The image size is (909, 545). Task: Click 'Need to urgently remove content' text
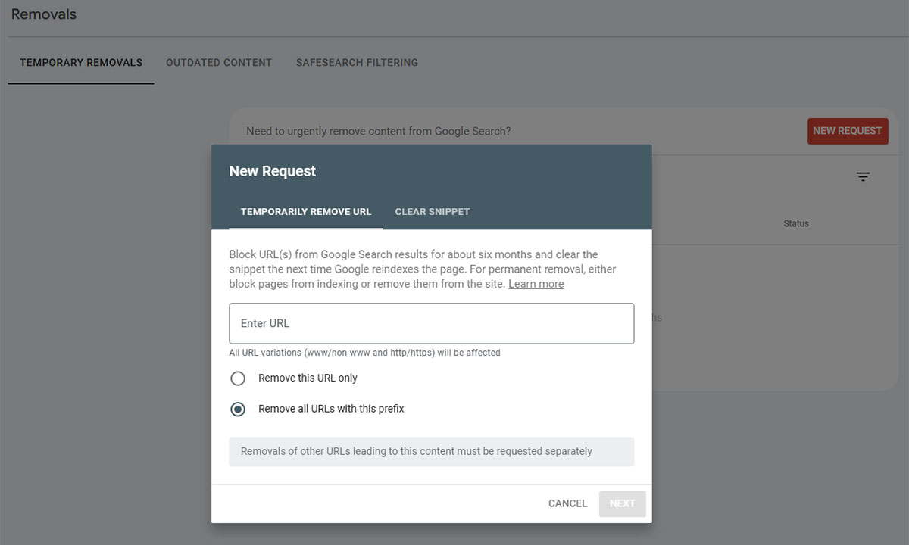379,131
